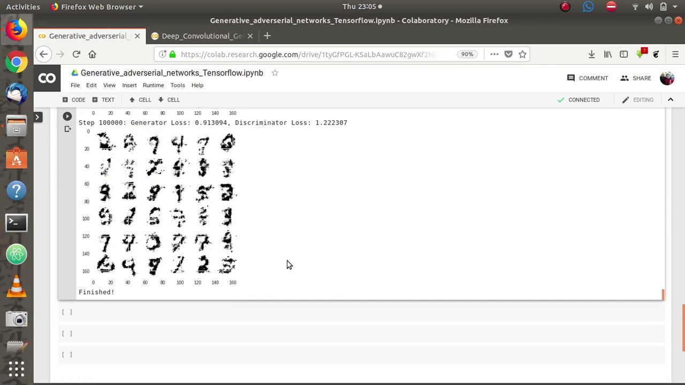Open the Runtime menu
Screen dimensions: 685x385
point(153,85)
